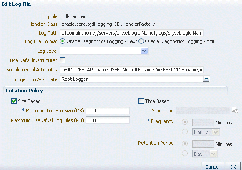Click the Supplemental Attributes field

point(132,70)
